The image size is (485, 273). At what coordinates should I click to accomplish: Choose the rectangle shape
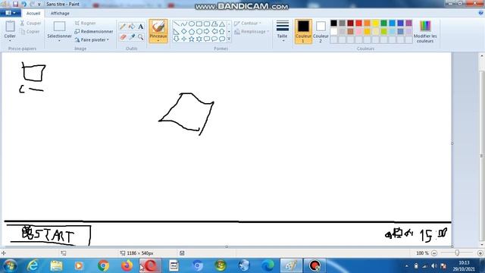pyautogui.click(x=199, y=24)
